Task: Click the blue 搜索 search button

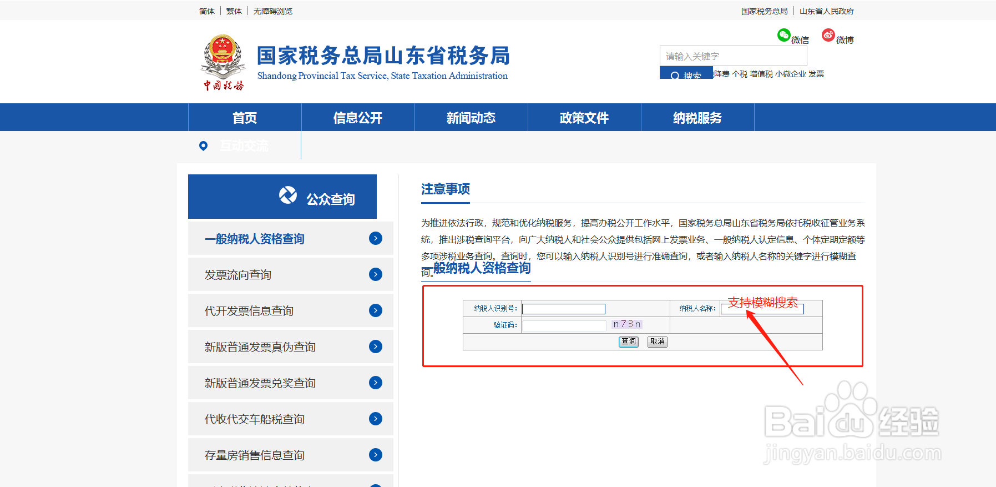Action: tap(686, 73)
